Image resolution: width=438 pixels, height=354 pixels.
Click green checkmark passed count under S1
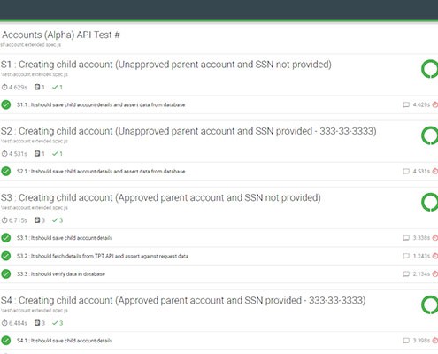(58, 88)
